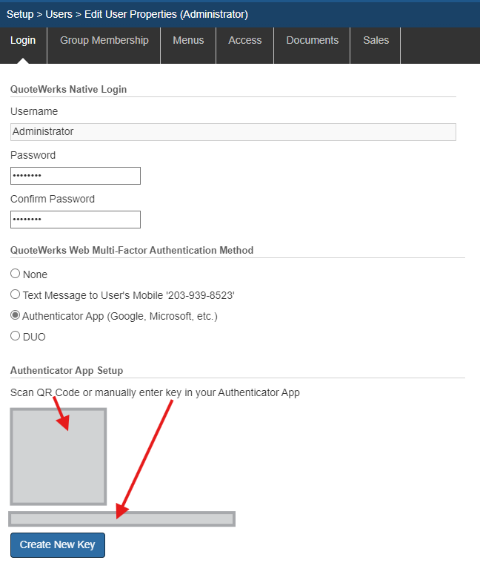The height and width of the screenshot is (563, 480).
Task: Switch to the Group Membership tab
Action: (x=104, y=41)
